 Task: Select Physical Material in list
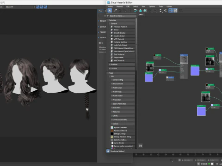click(x=123, y=27)
